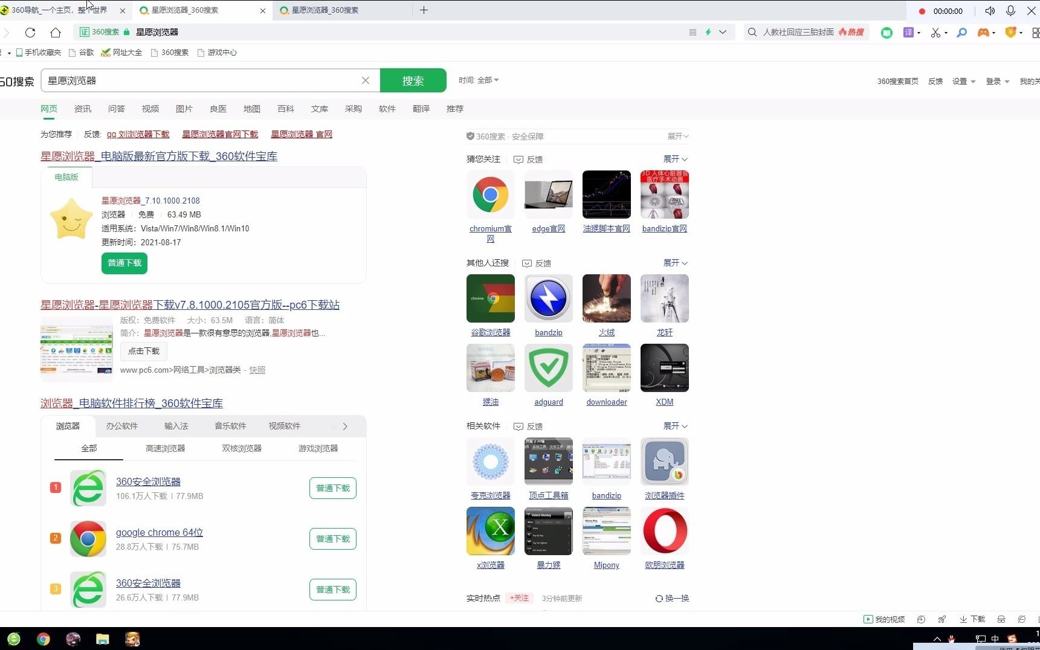
Task: Switch to 视频 search tab
Action: [x=150, y=109]
